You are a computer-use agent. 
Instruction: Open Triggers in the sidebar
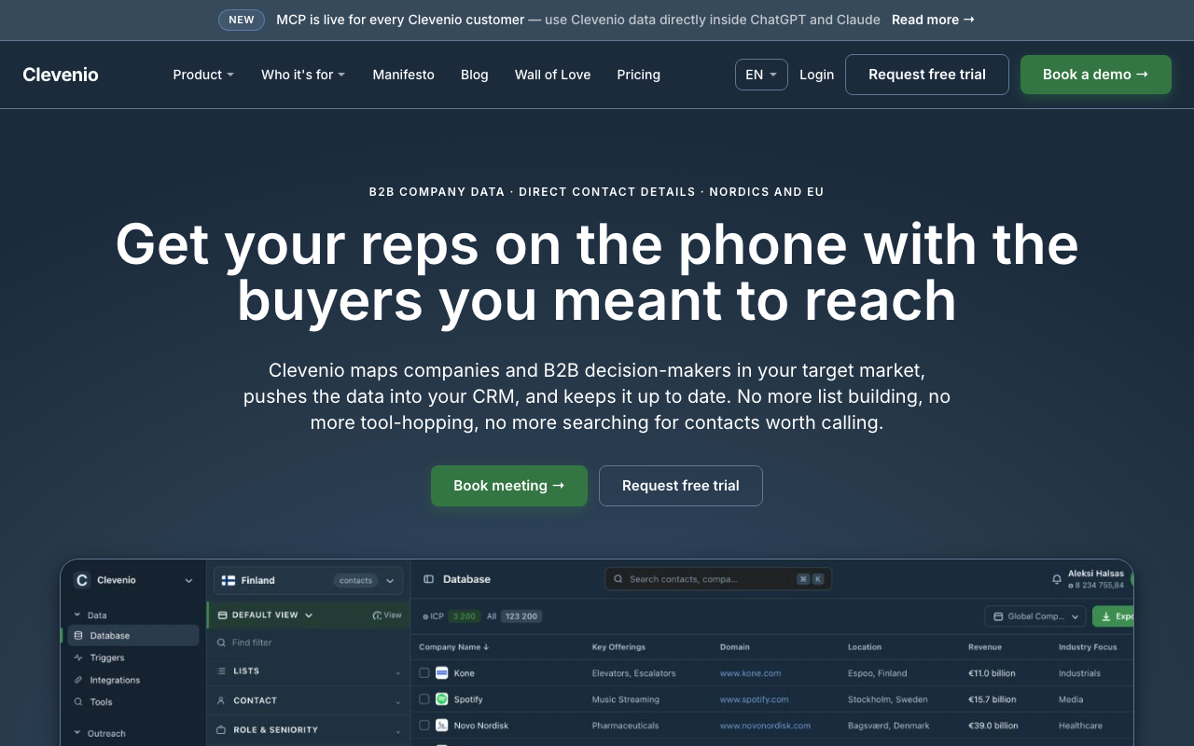pyautogui.click(x=106, y=657)
